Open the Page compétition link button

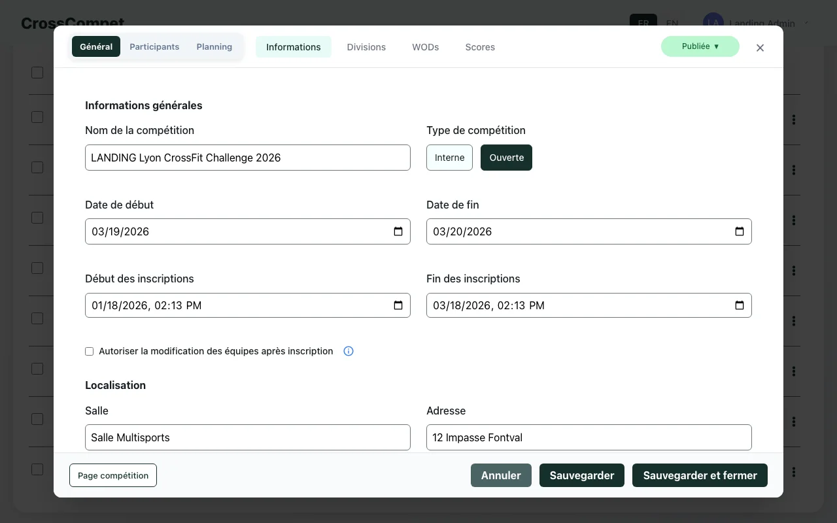click(x=113, y=475)
